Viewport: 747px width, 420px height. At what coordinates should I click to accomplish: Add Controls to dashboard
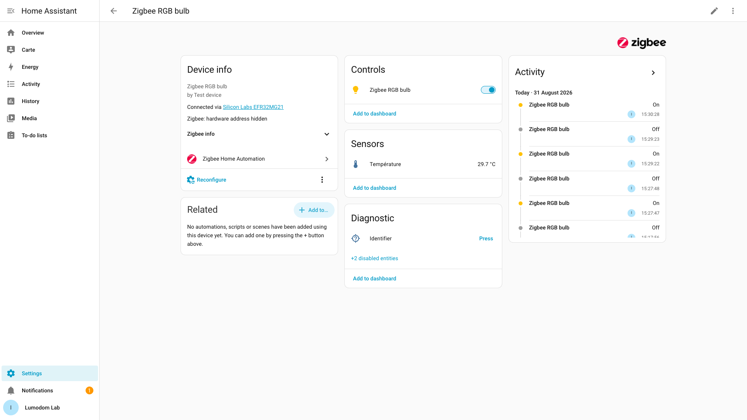click(x=374, y=114)
